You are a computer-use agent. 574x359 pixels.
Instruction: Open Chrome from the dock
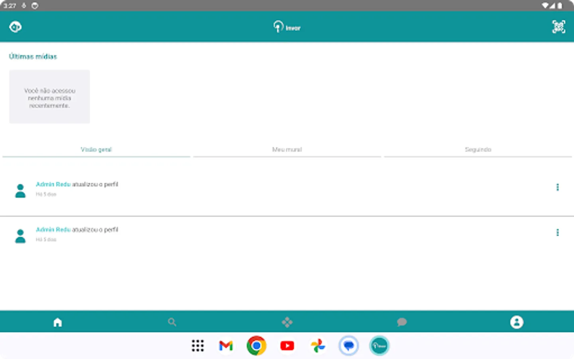(x=256, y=345)
